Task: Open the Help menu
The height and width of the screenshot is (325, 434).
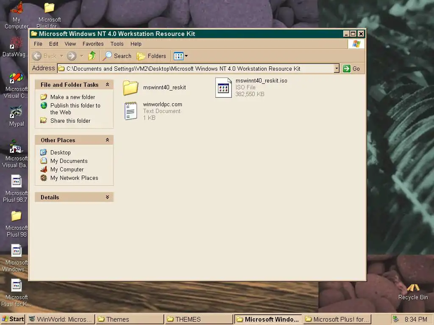Action: pyautogui.click(x=136, y=44)
